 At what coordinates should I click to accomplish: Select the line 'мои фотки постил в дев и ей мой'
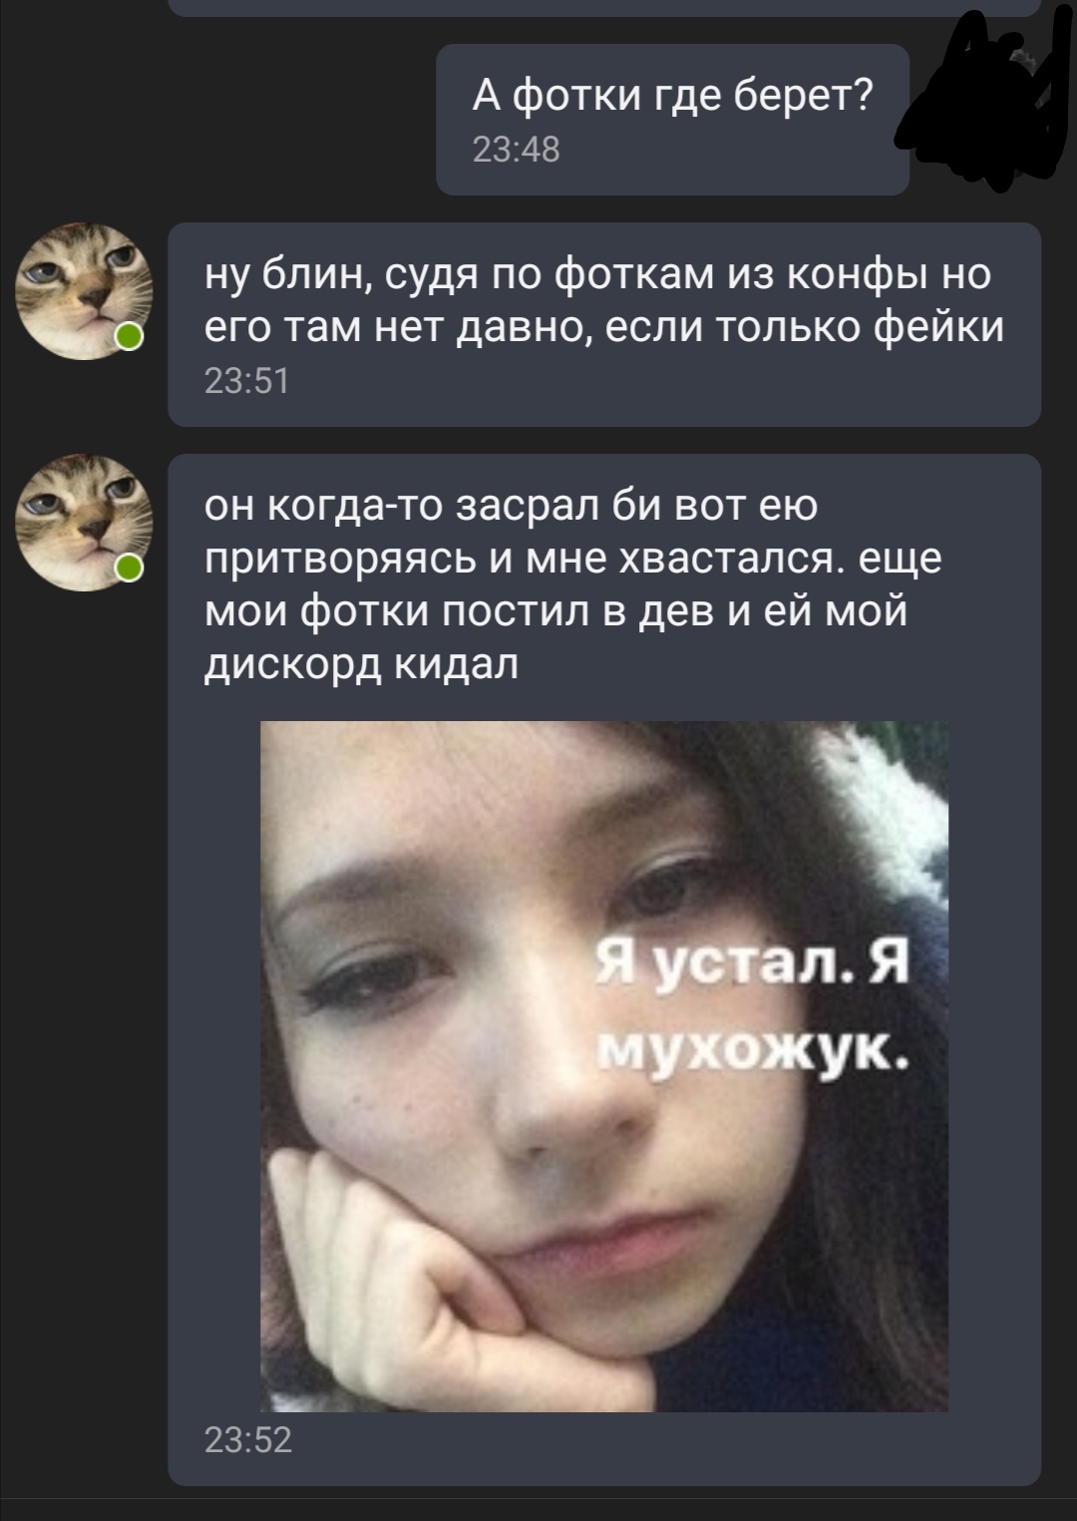555,610
